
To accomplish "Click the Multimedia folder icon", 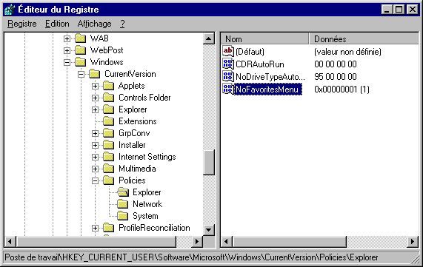I will pyautogui.click(x=108, y=169).
